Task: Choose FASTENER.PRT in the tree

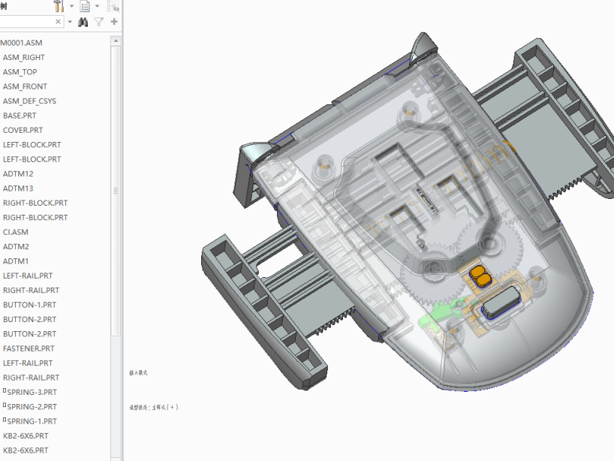Action: [x=29, y=348]
